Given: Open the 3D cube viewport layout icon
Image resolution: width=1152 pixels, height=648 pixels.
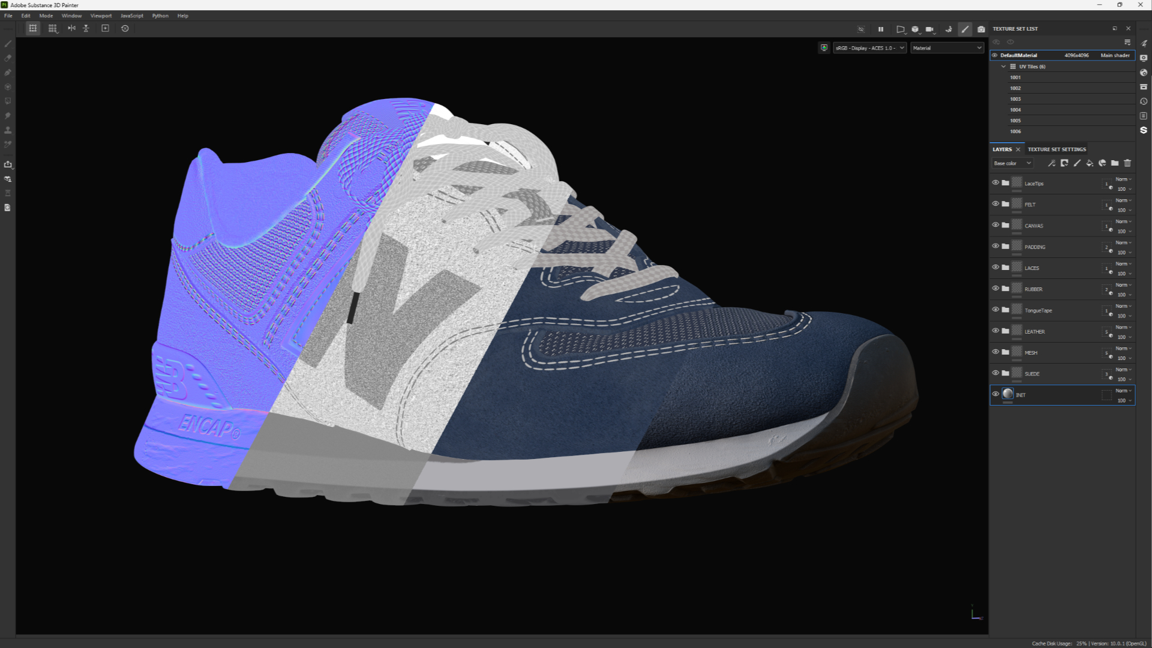Looking at the screenshot, I should [915, 29].
